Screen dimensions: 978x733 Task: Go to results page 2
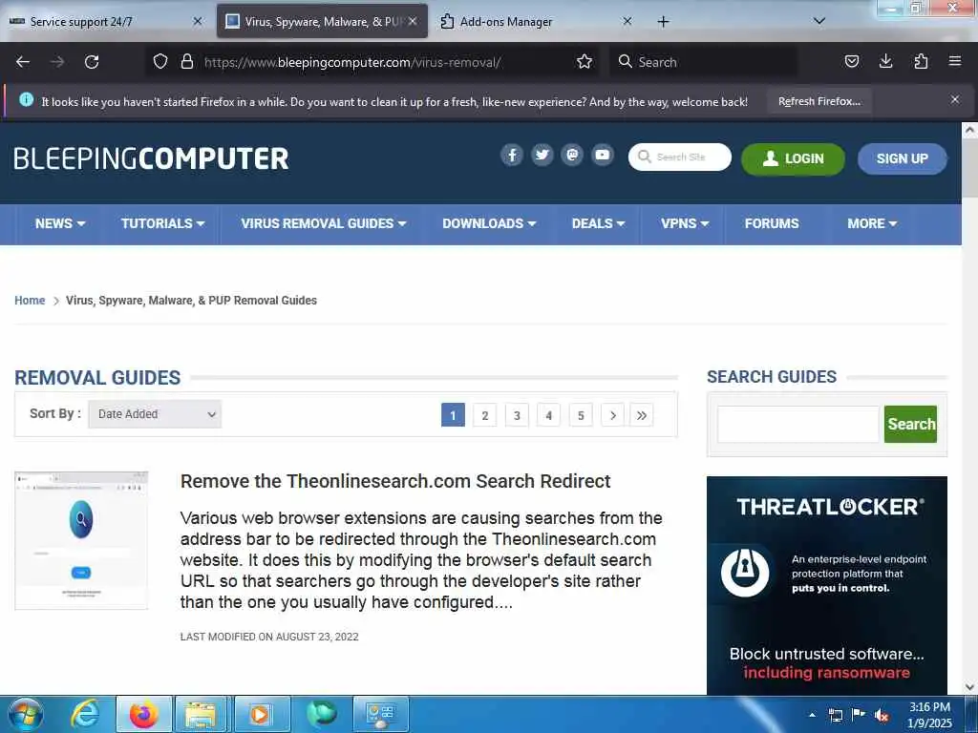484,415
